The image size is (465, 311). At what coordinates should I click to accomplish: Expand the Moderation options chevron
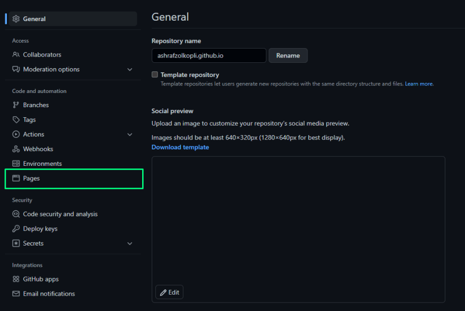pos(129,69)
